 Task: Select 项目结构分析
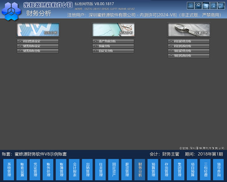tap(189, 55)
